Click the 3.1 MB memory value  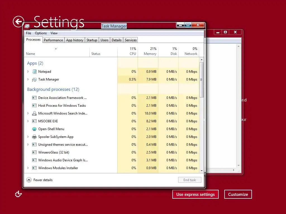pyautogui.click(x=151, y=160)
